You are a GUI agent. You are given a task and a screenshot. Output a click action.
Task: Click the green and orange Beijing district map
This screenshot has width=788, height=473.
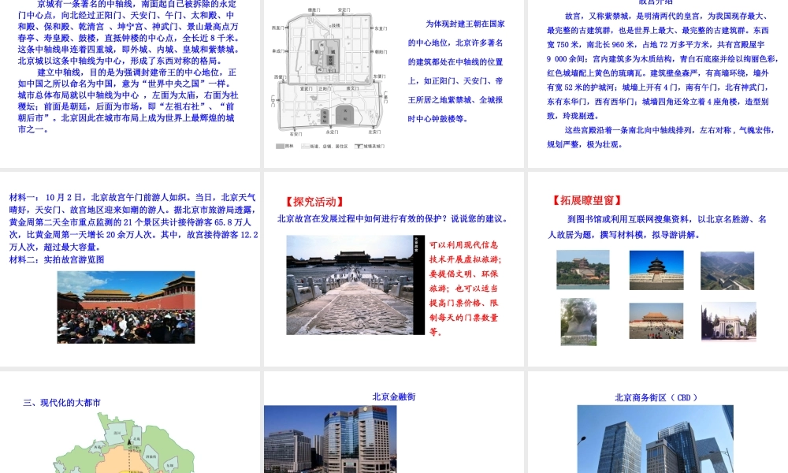pyautogui.click(x=125, y=443)
